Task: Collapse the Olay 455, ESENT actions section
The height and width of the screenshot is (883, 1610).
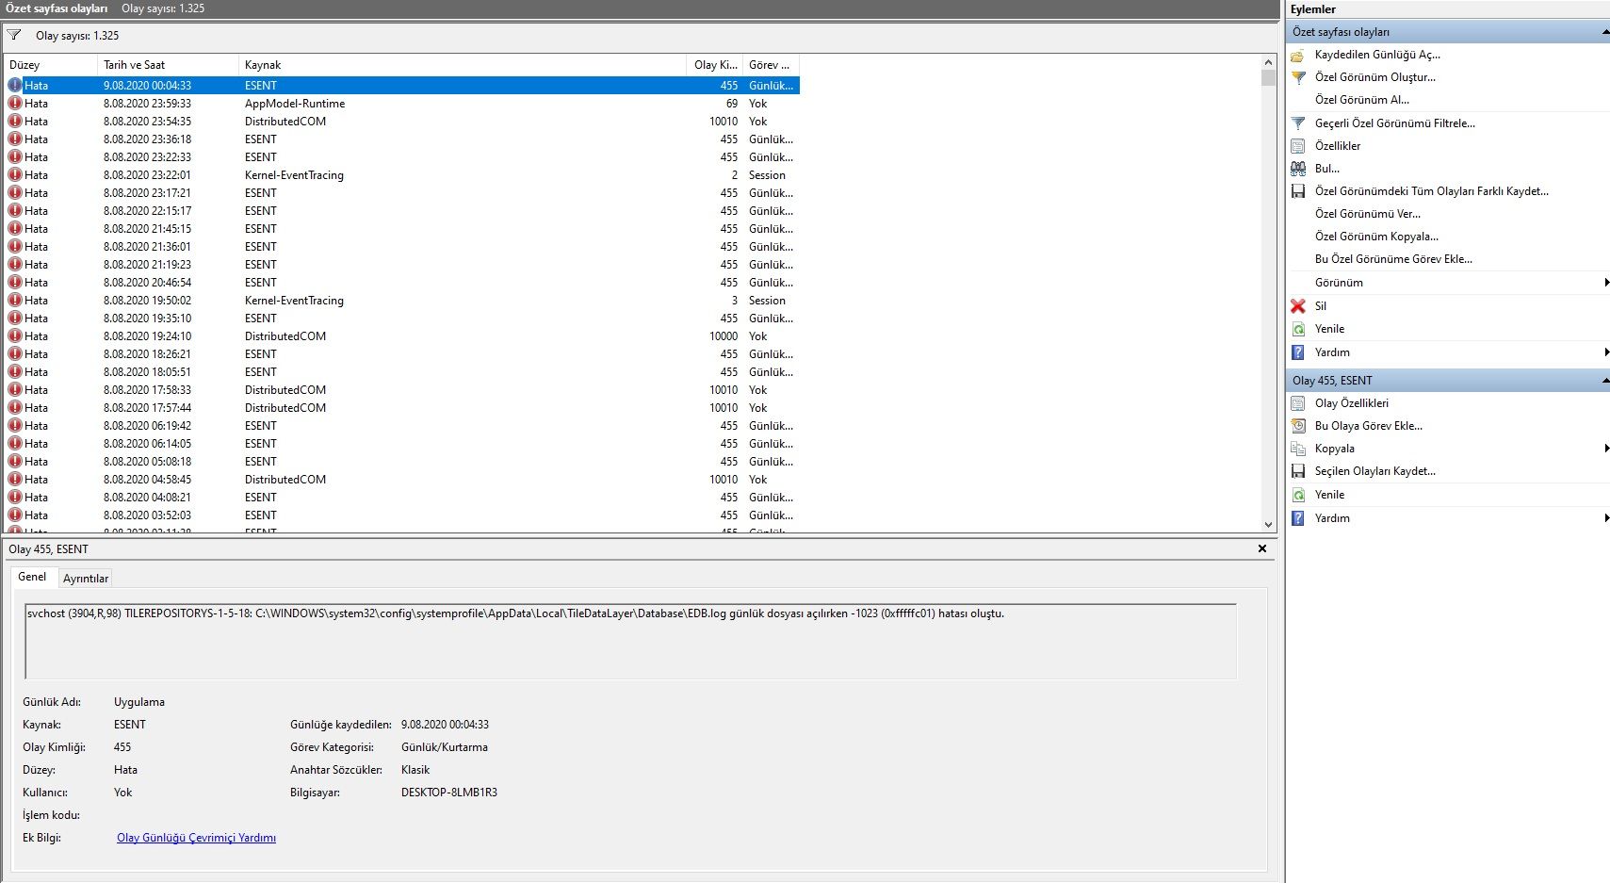Action: pyautogui.click(x=1605, y=381)
